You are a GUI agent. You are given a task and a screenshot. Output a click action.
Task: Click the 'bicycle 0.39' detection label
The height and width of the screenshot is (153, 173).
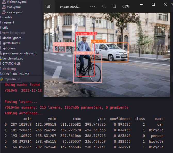click(x=64, y=44)
